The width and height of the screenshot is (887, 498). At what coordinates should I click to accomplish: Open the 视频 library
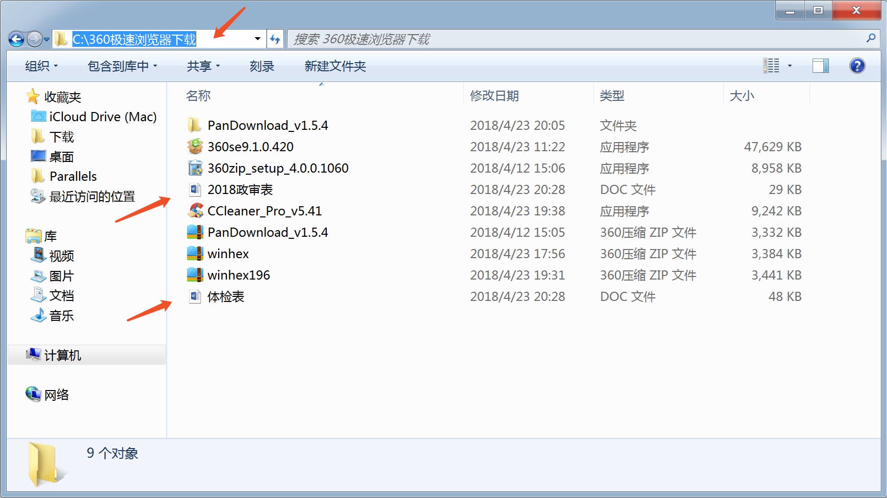(x=62, y=256)
